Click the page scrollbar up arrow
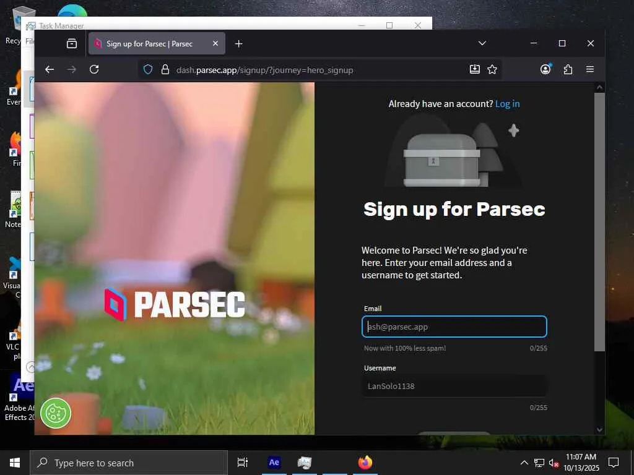Screen dimensions: 634x475 coord(599,87)
